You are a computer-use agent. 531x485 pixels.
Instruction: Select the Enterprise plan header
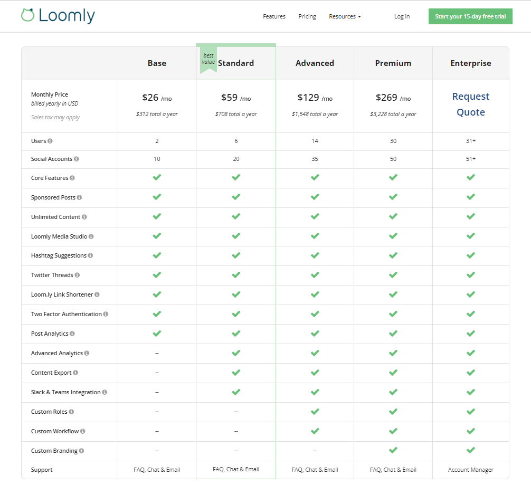471,63
